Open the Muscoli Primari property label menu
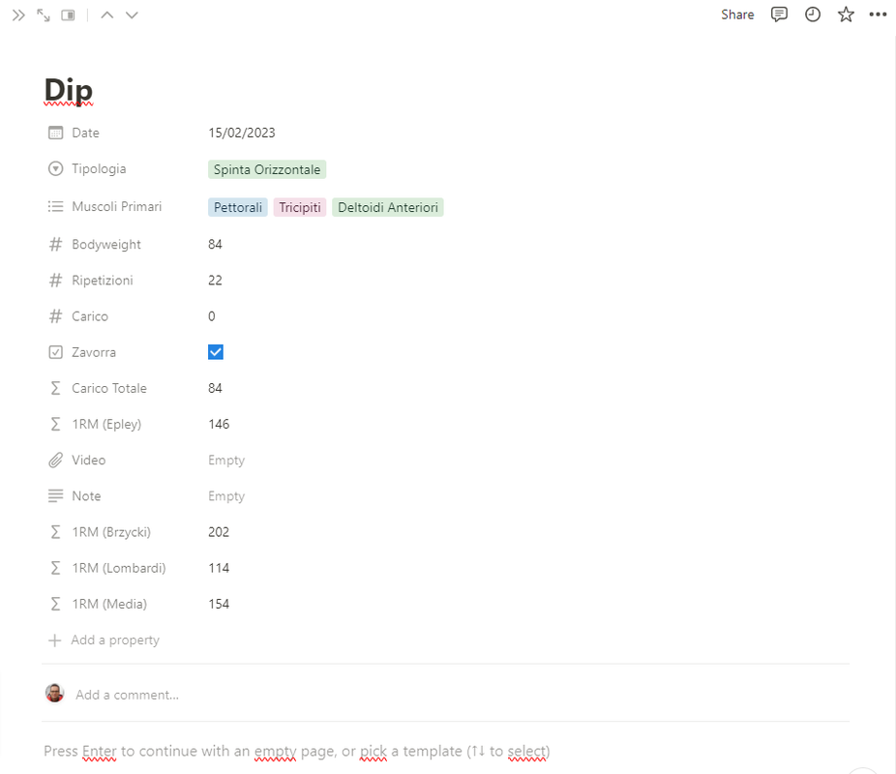The image size is (896, 774). (x=116, y=207)
